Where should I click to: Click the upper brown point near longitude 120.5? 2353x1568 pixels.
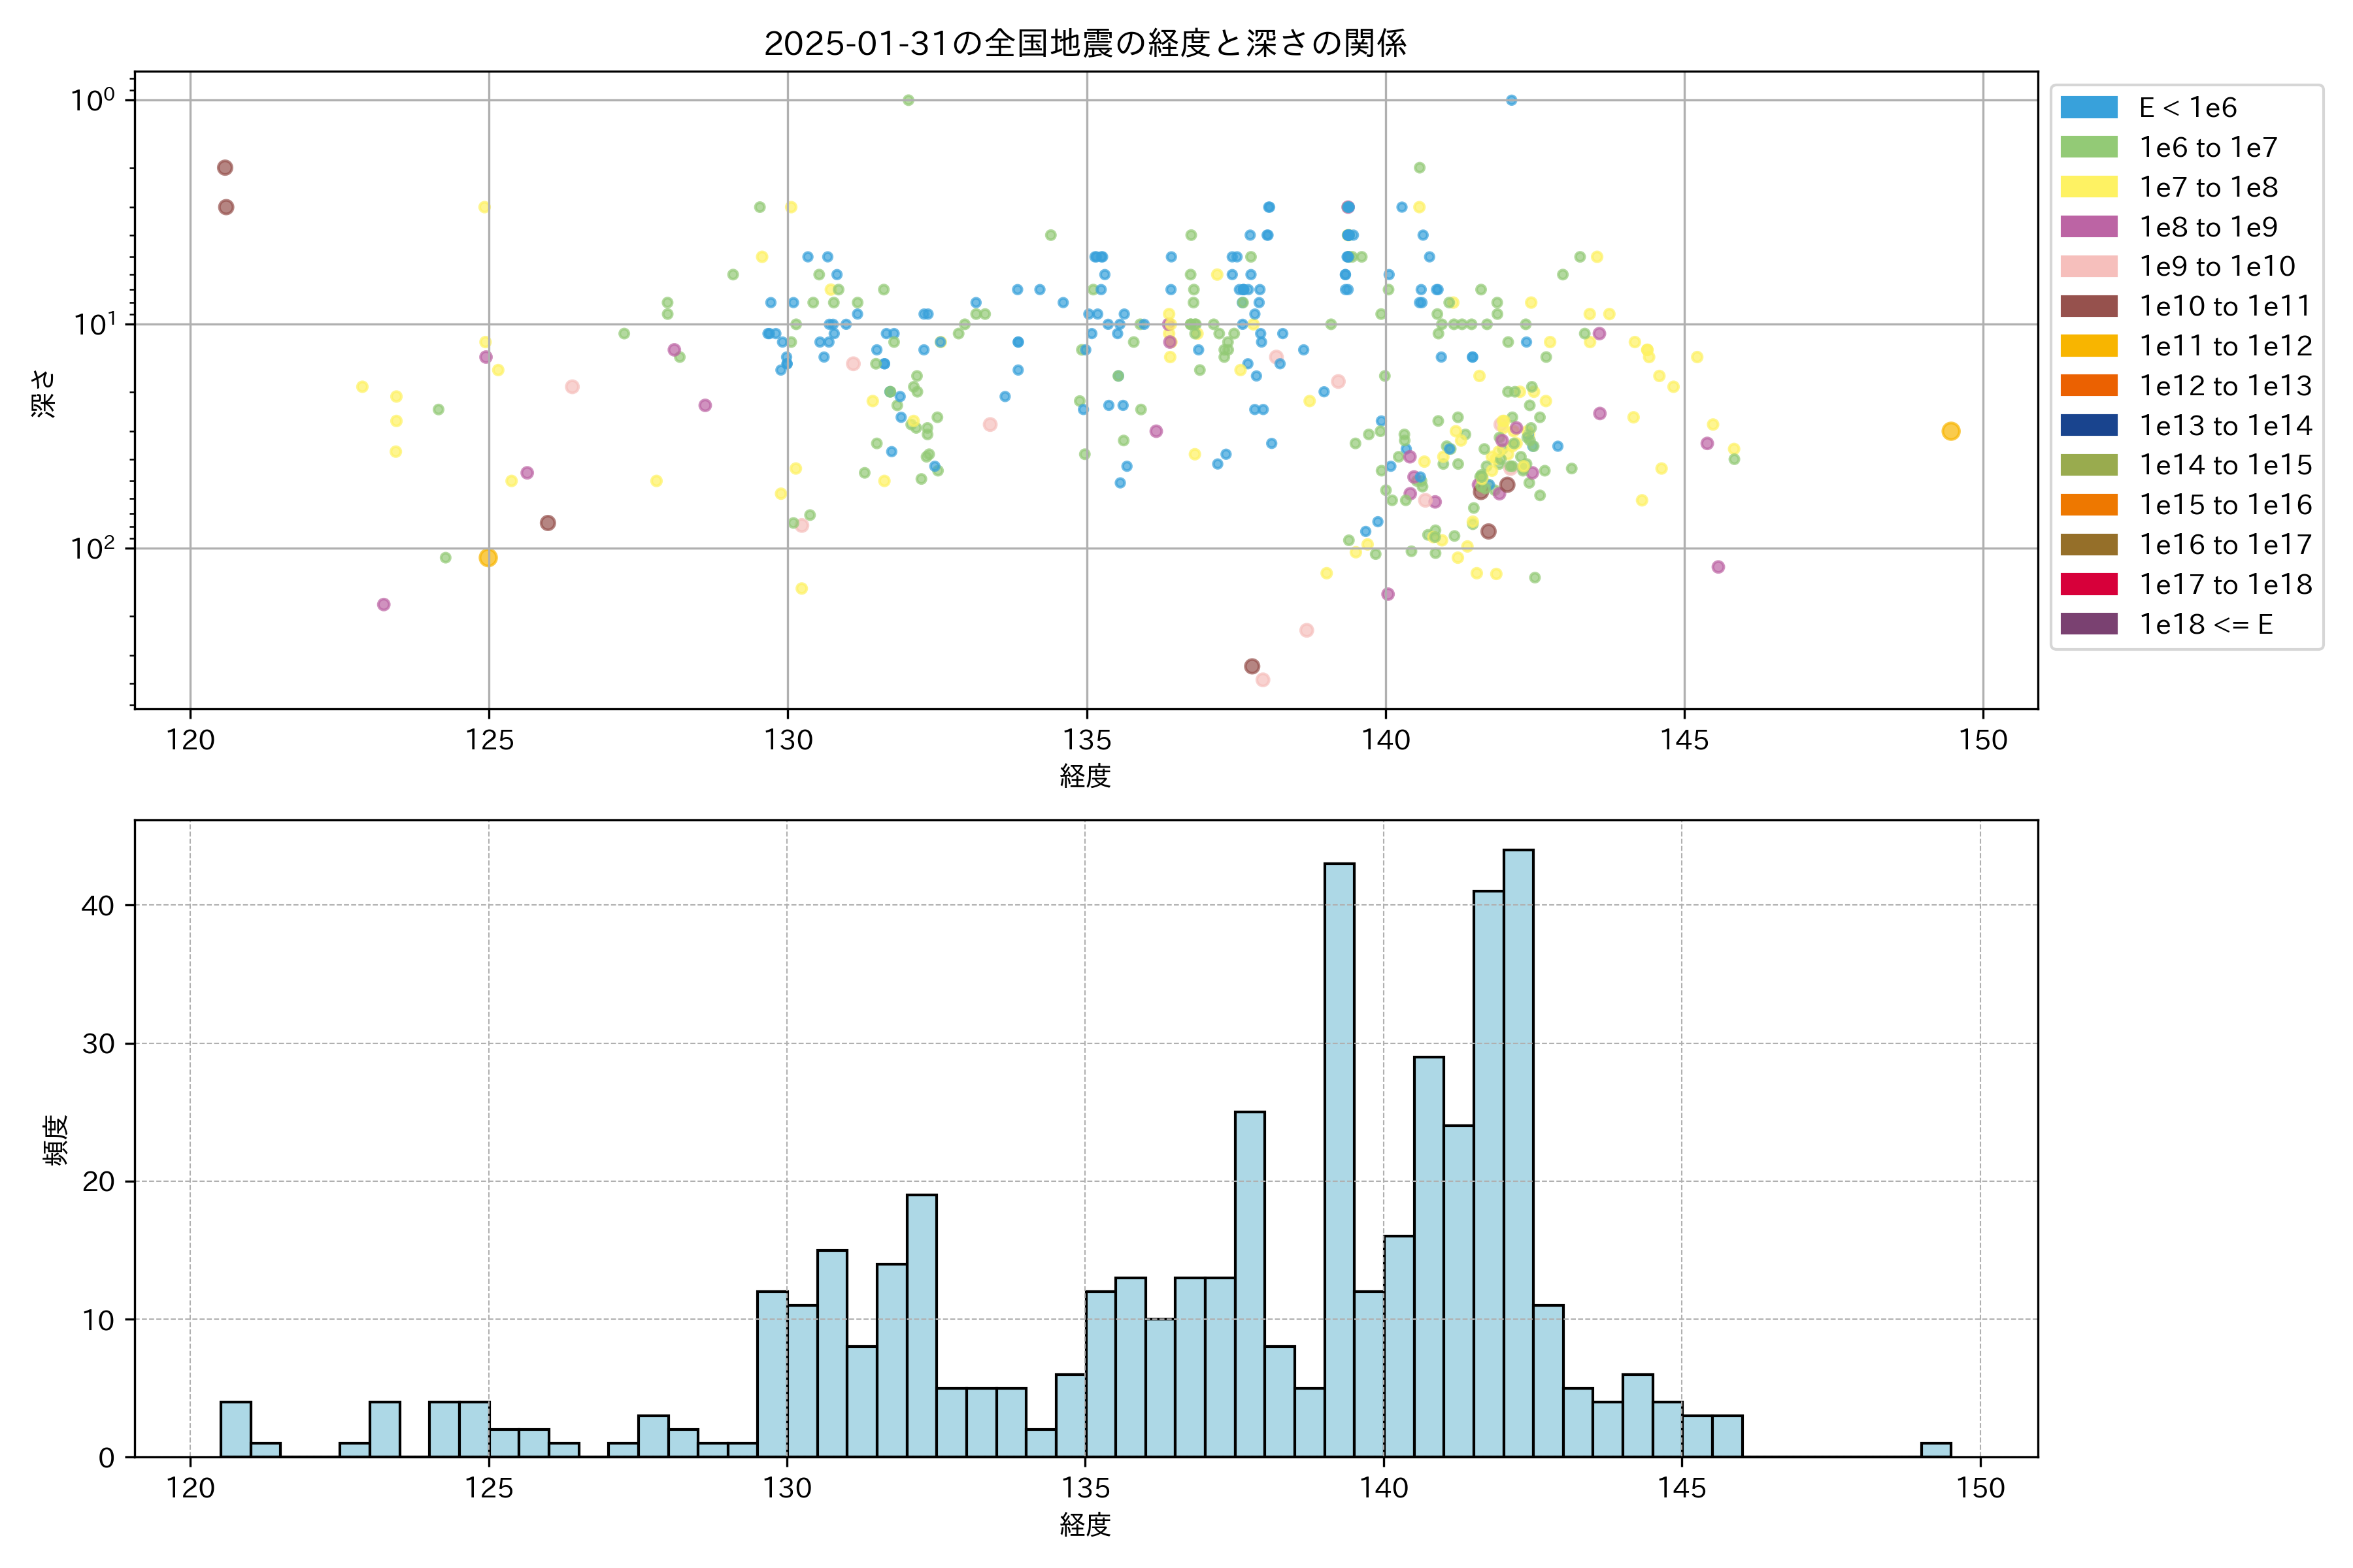[225, 168]
